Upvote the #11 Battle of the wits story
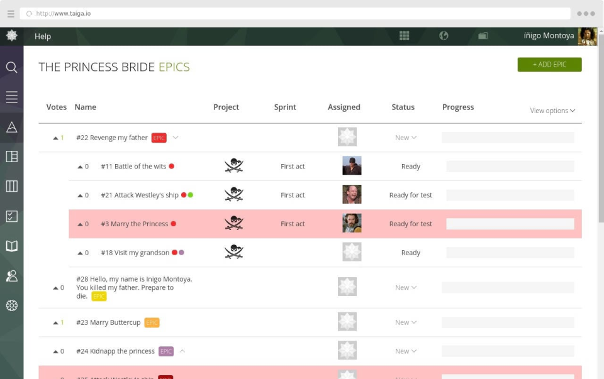604x379 pixels. [80, 167]
